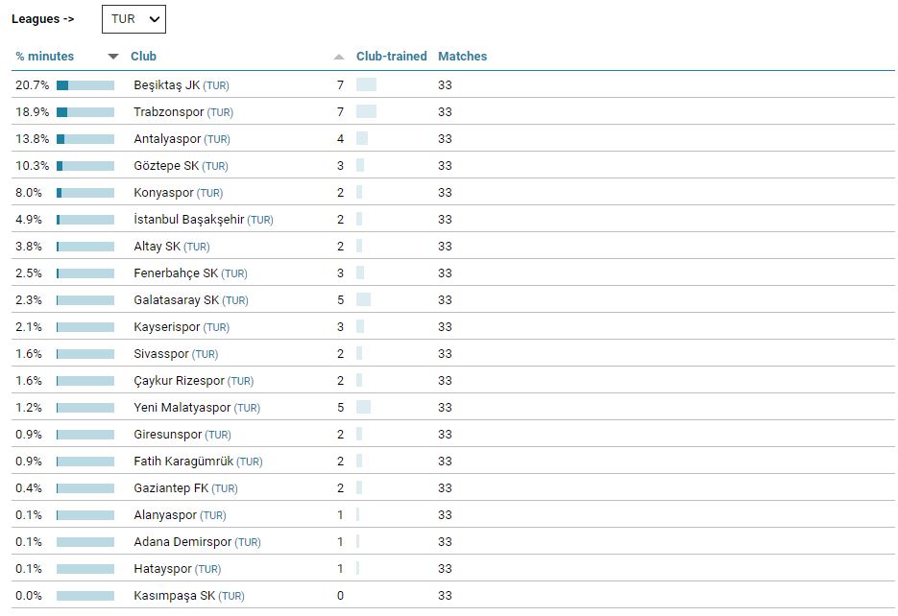Select Fatih Karagümrük club name

coord(183,462)
